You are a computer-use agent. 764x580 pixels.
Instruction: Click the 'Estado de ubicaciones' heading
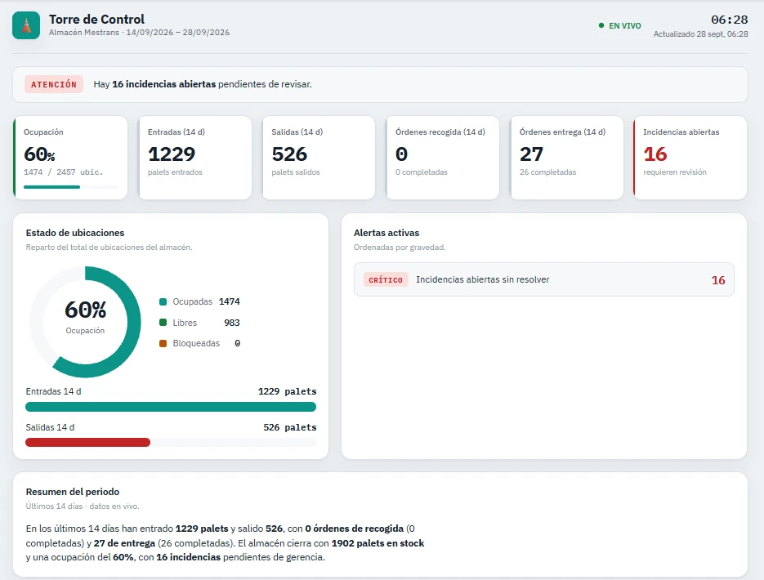pos(75,233)
